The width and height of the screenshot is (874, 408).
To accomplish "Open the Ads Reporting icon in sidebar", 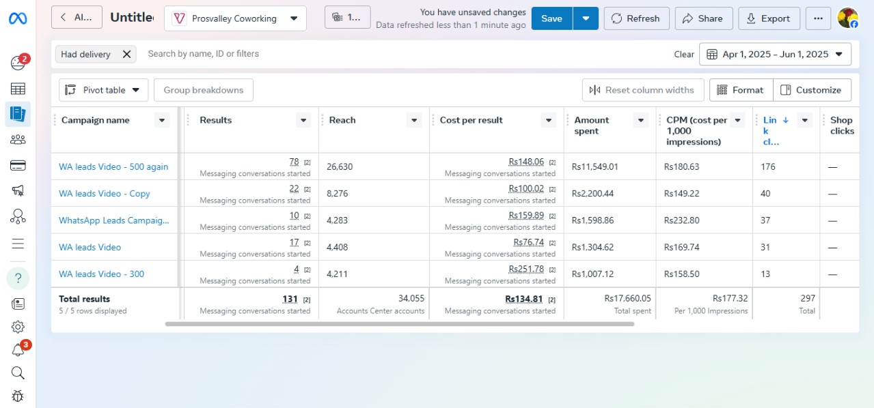I will click(x=18, y=114).
